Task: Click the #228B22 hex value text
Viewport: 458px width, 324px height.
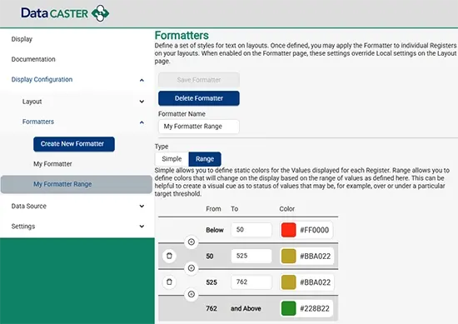Action: point(315,309)
